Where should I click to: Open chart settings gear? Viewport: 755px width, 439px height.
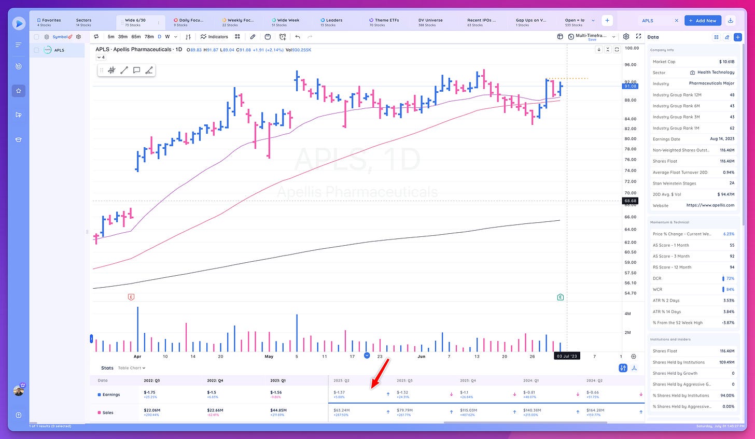click(626, 37)
